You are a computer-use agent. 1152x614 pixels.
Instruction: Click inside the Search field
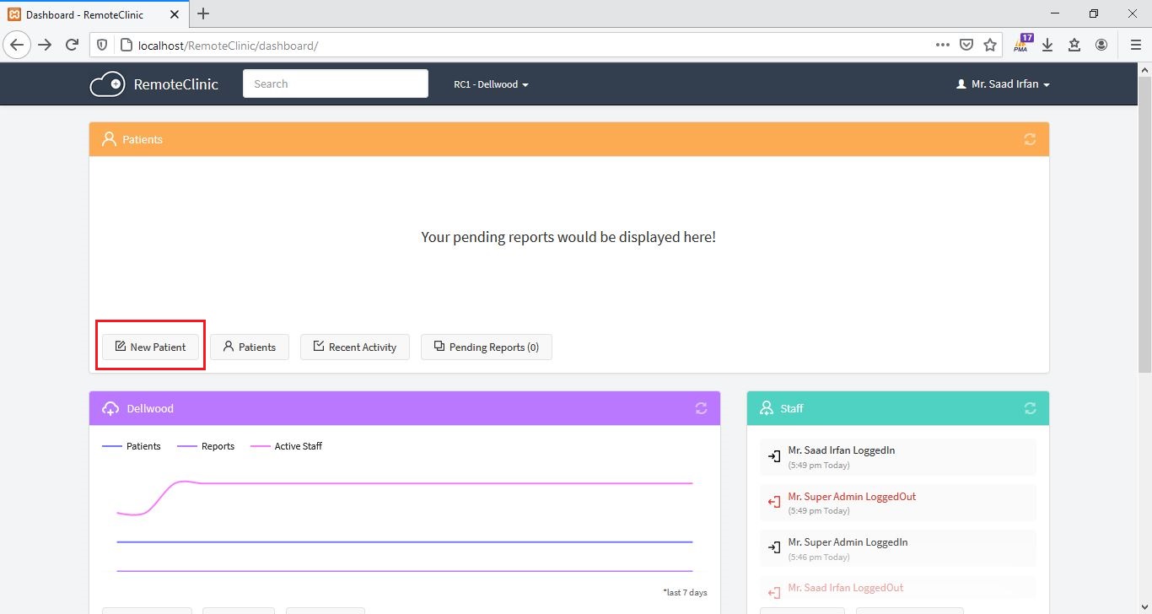(335, 83)
